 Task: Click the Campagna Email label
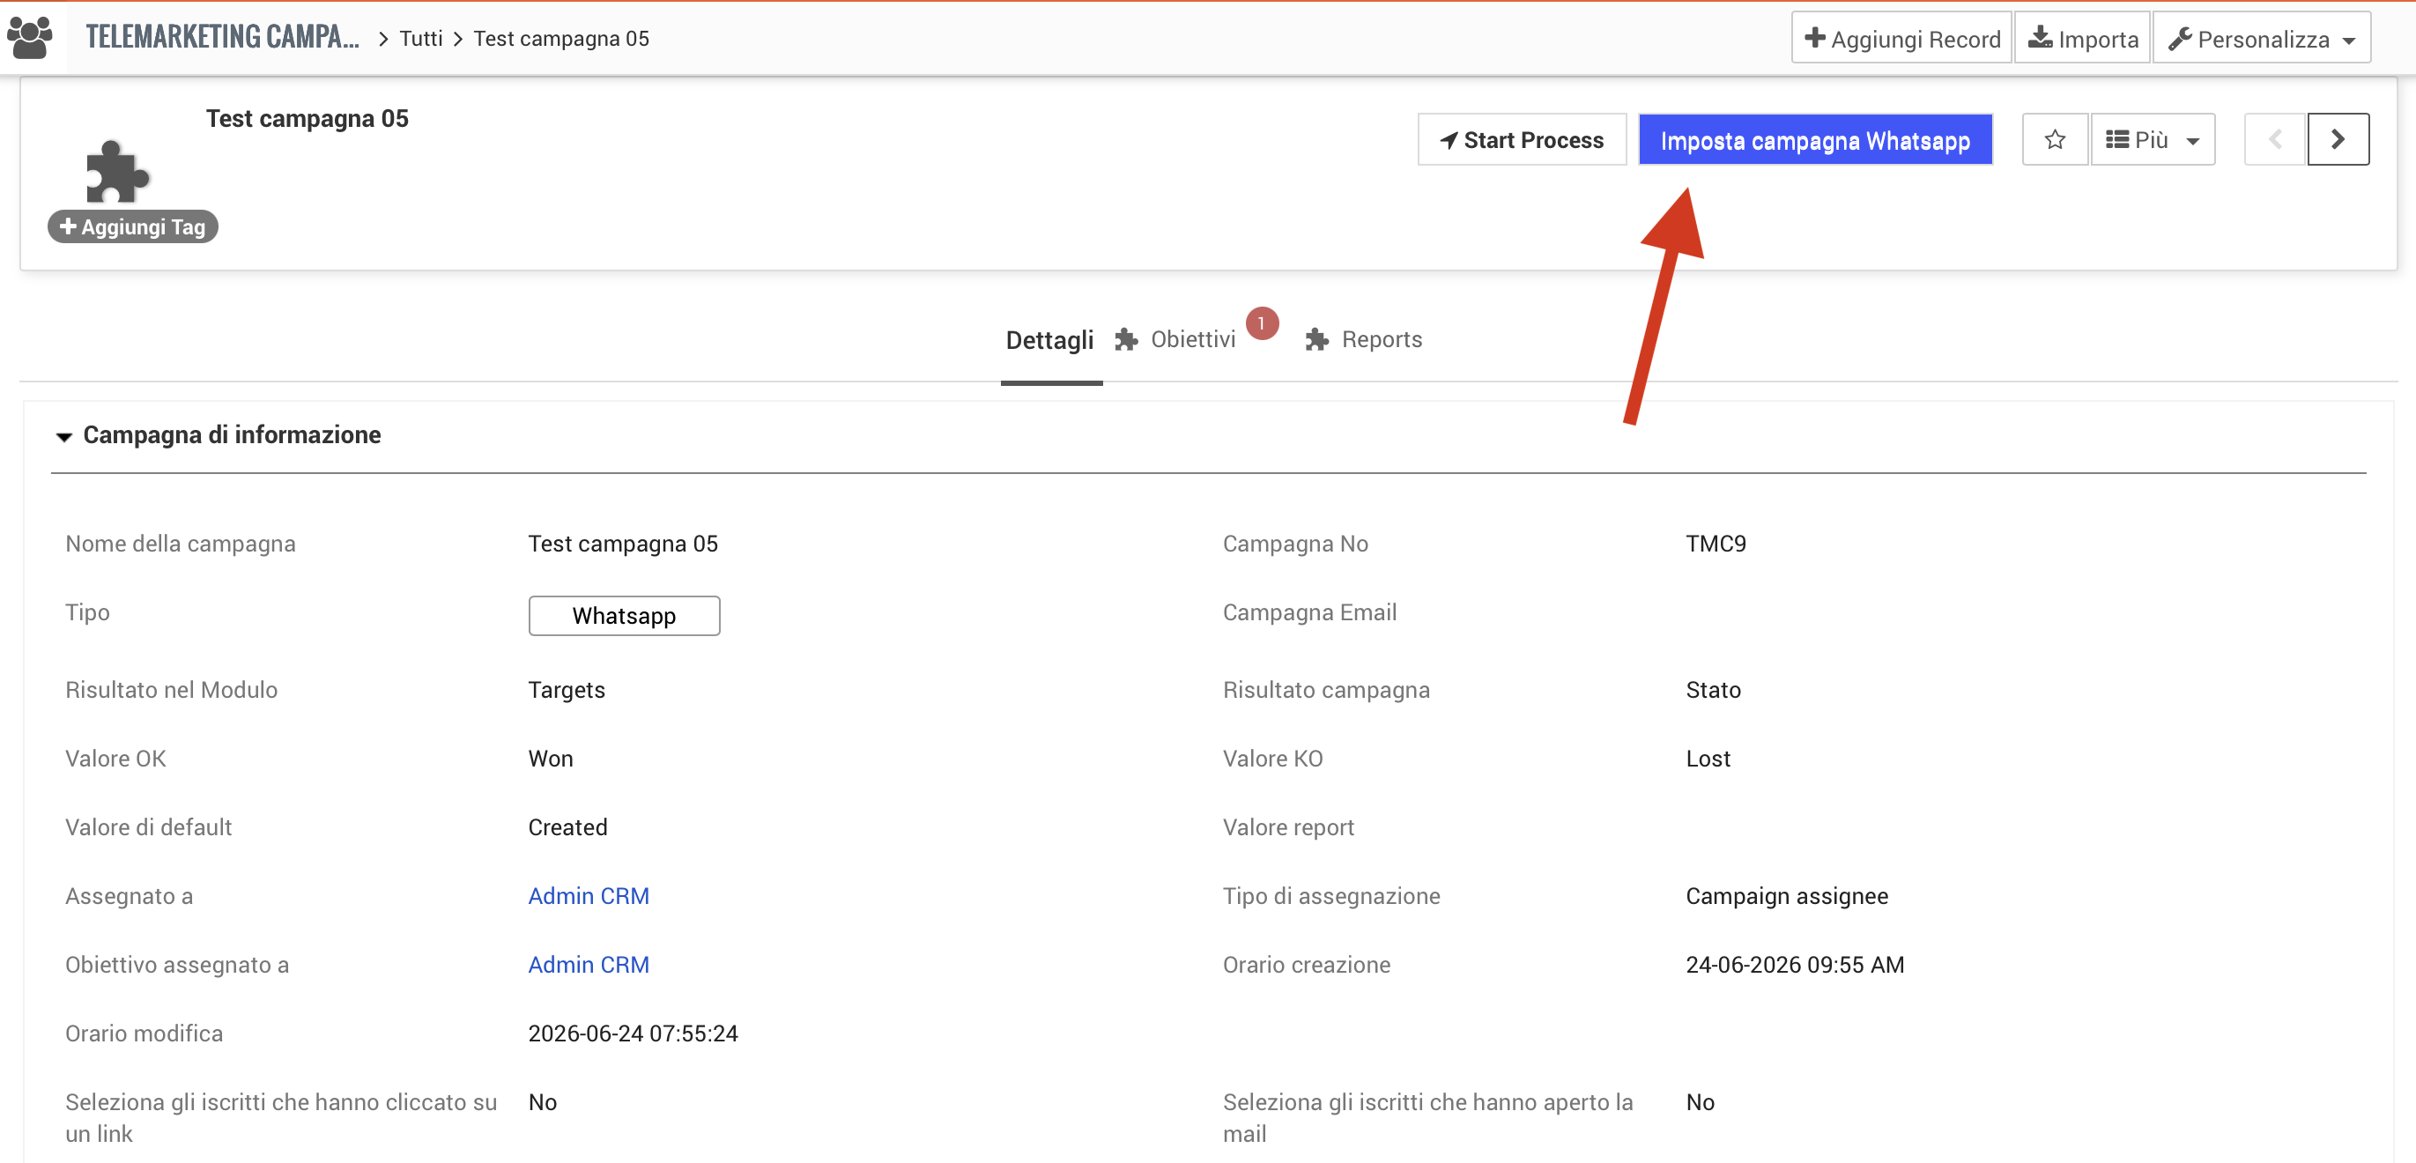tap(1309, 611)
